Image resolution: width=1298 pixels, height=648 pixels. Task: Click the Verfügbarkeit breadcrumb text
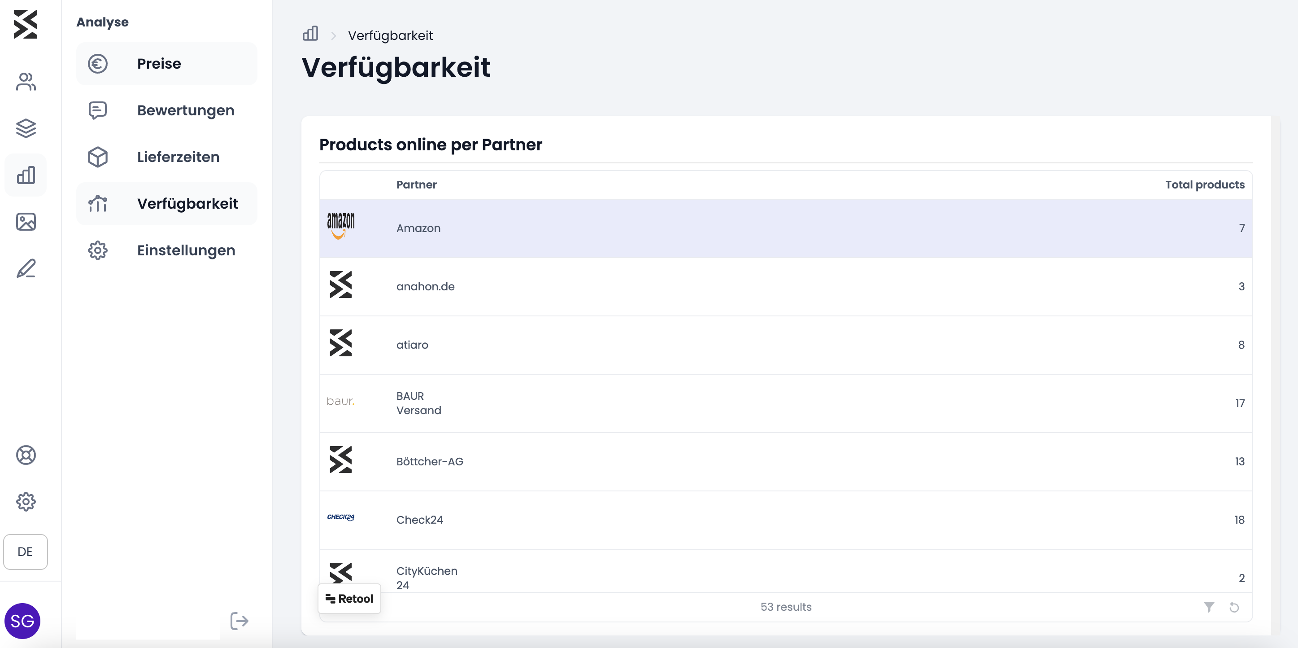click(x=391, y=35)
